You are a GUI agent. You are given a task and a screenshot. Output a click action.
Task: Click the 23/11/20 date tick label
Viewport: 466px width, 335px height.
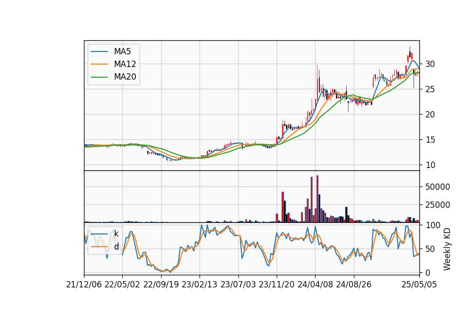click(277, 285)
